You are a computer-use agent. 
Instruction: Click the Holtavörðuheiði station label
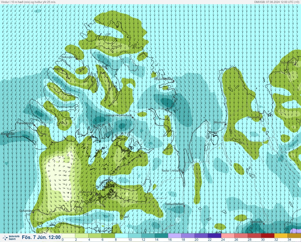[x=175, y=204]
